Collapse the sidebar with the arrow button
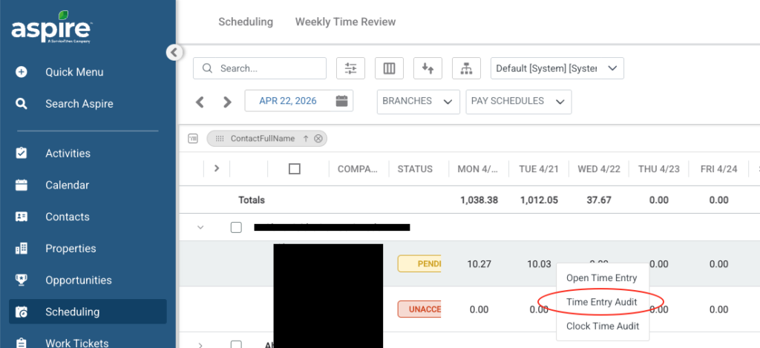 point(174,53)
